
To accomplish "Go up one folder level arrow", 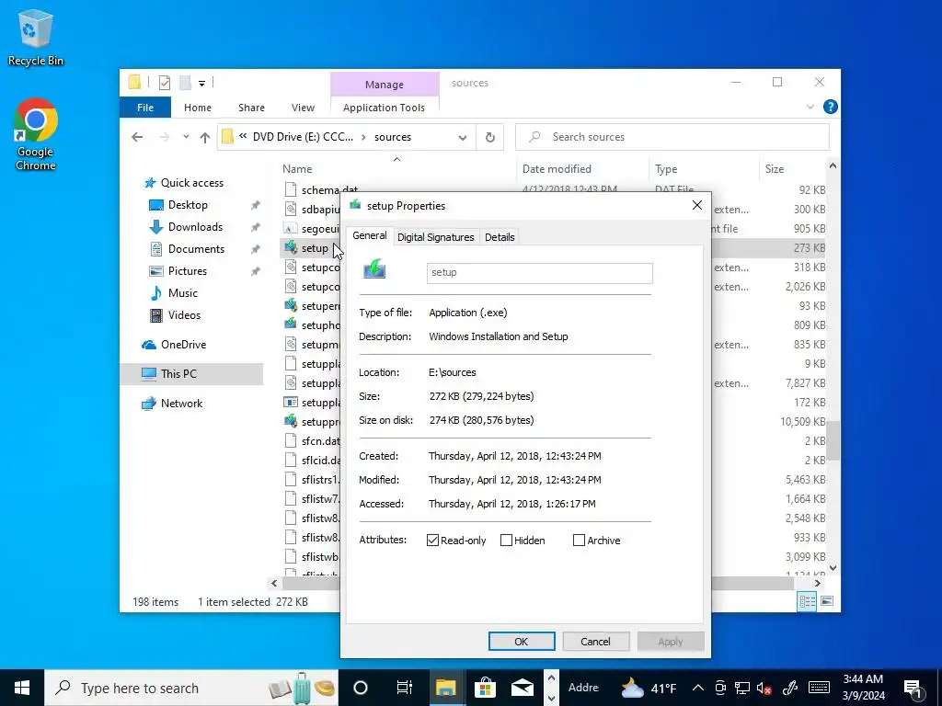I will coord(205,137).
